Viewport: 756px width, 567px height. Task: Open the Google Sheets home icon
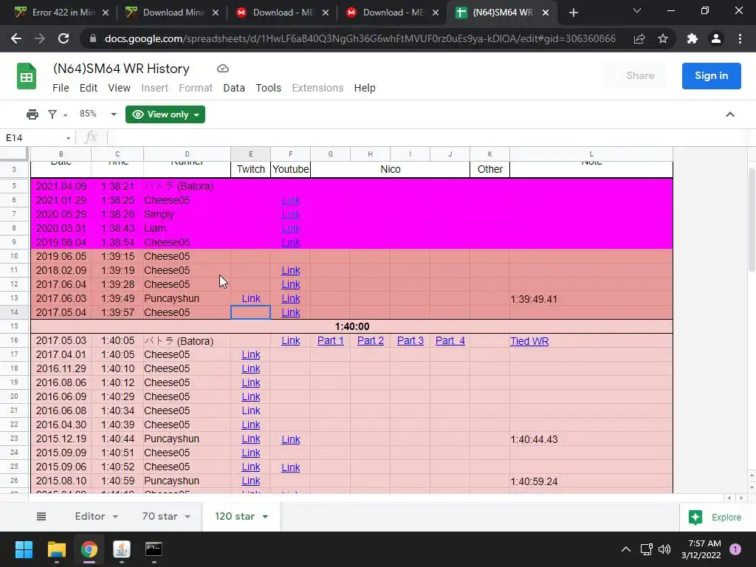point(27,76)
